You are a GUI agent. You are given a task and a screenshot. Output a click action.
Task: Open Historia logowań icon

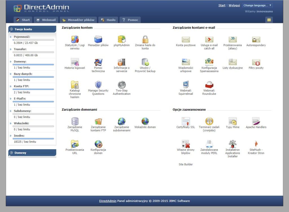pyautogui.click(x=75, y=62)
